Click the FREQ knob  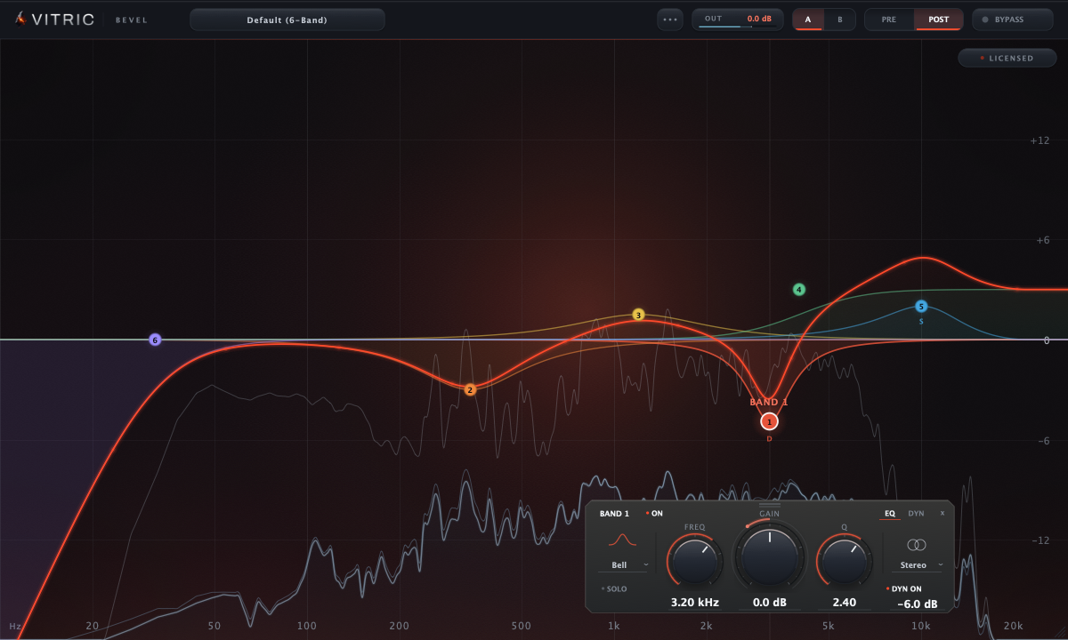(694, 560)
